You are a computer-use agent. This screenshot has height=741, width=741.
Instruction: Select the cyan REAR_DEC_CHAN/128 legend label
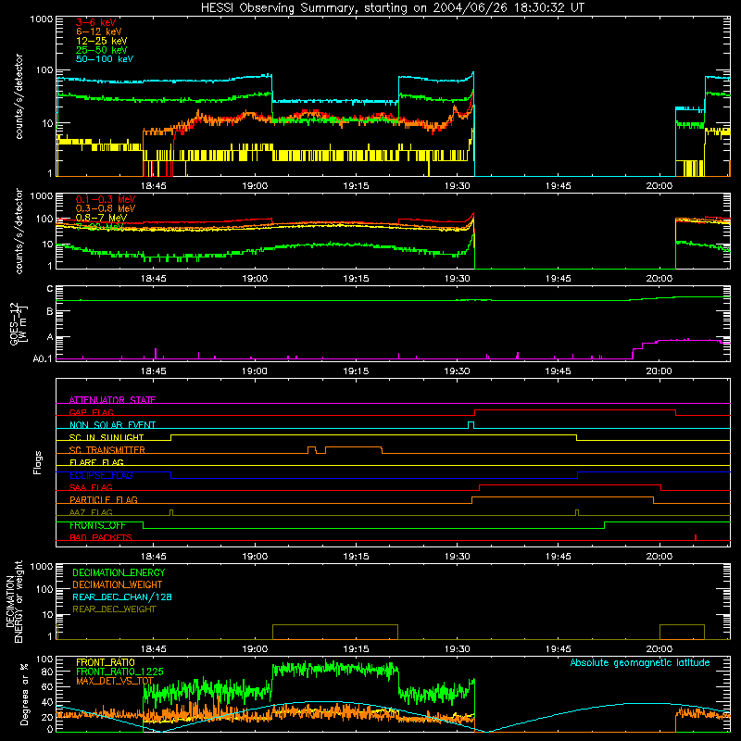tap(122, 597)
